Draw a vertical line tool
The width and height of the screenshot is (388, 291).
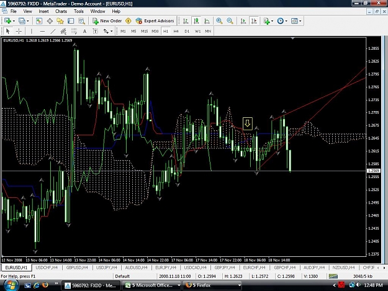(32, 31)
